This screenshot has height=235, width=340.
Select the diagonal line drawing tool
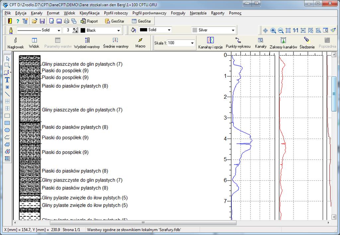point(7,94)
